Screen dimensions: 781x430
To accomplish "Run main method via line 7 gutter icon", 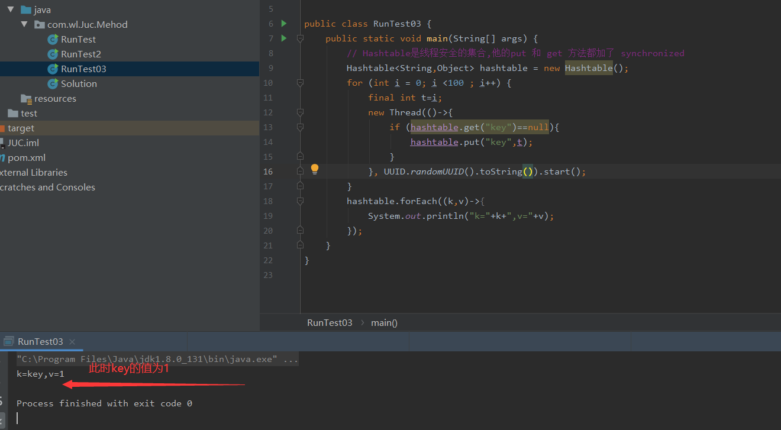I will coord(284,38).
